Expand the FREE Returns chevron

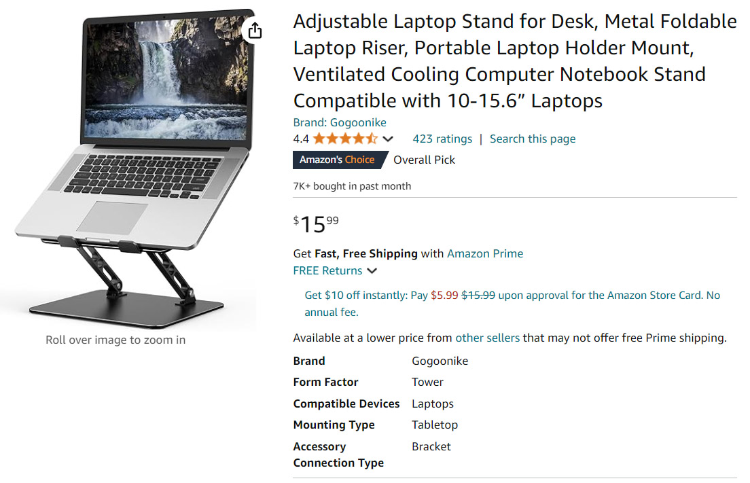372,271
